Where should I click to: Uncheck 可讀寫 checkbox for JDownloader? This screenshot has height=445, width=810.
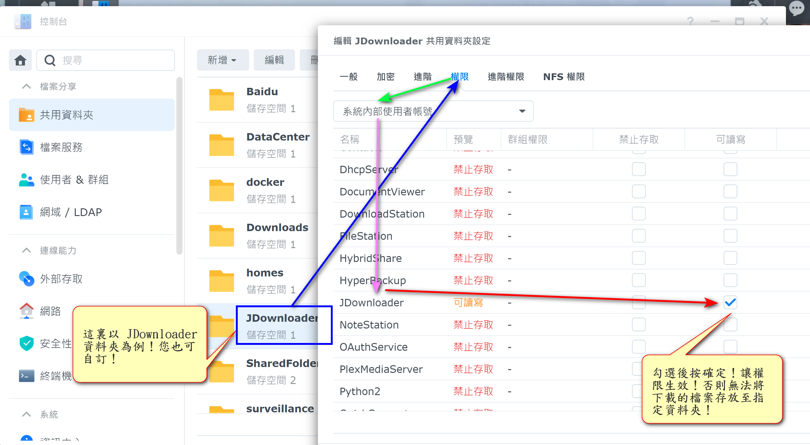pyautogui.click(x=730, y=302)
